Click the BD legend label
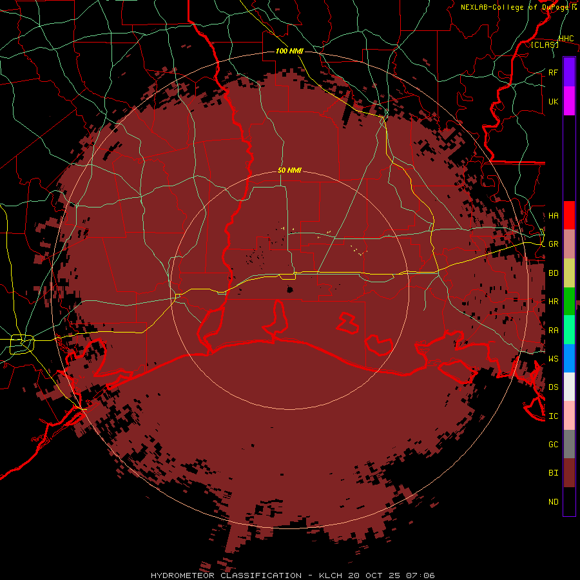Image resolution: width=580 pixels, height=580 pixels. click(x=553, y=273)
